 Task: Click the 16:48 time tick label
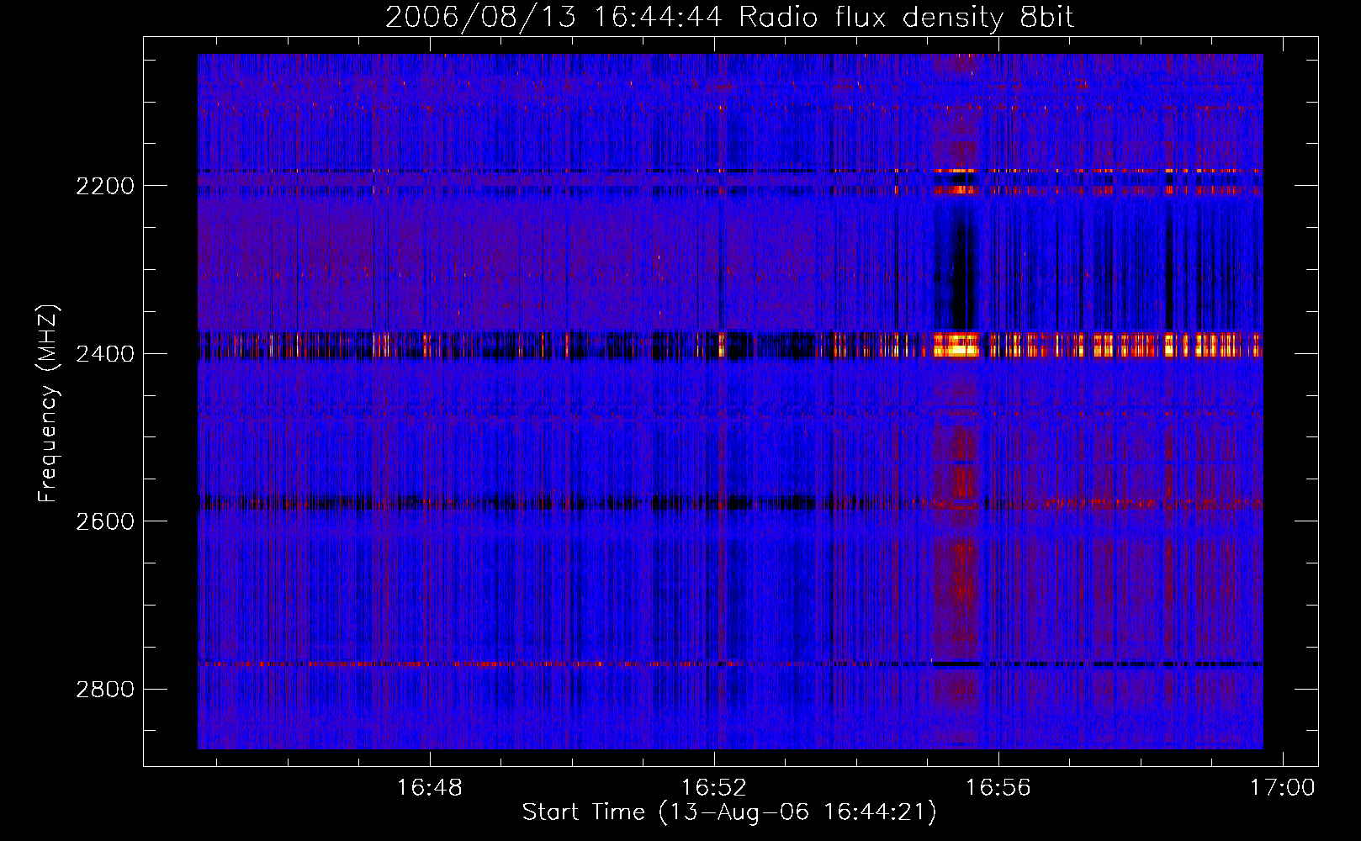[x=430, y=788]
